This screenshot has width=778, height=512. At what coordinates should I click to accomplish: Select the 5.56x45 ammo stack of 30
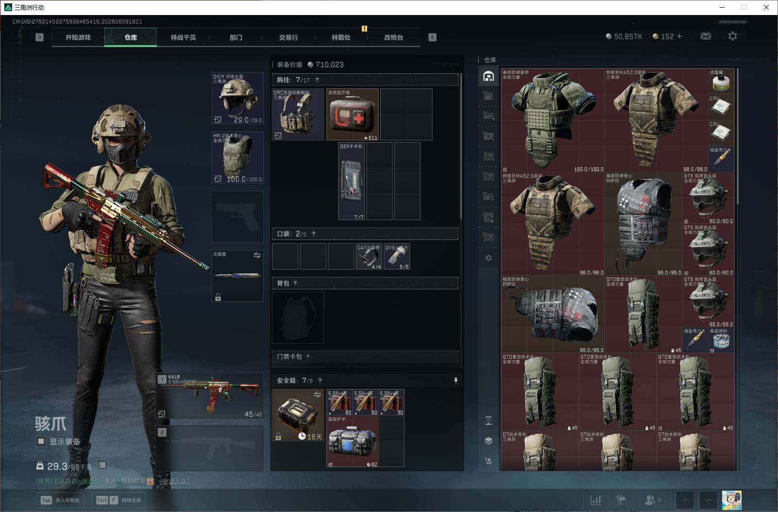pos(391,402)
